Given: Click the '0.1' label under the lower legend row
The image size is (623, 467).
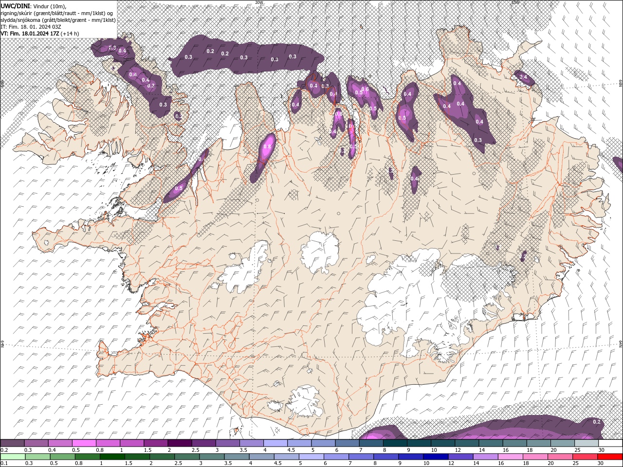Looking at the screenshot, I should click(4, 464).
